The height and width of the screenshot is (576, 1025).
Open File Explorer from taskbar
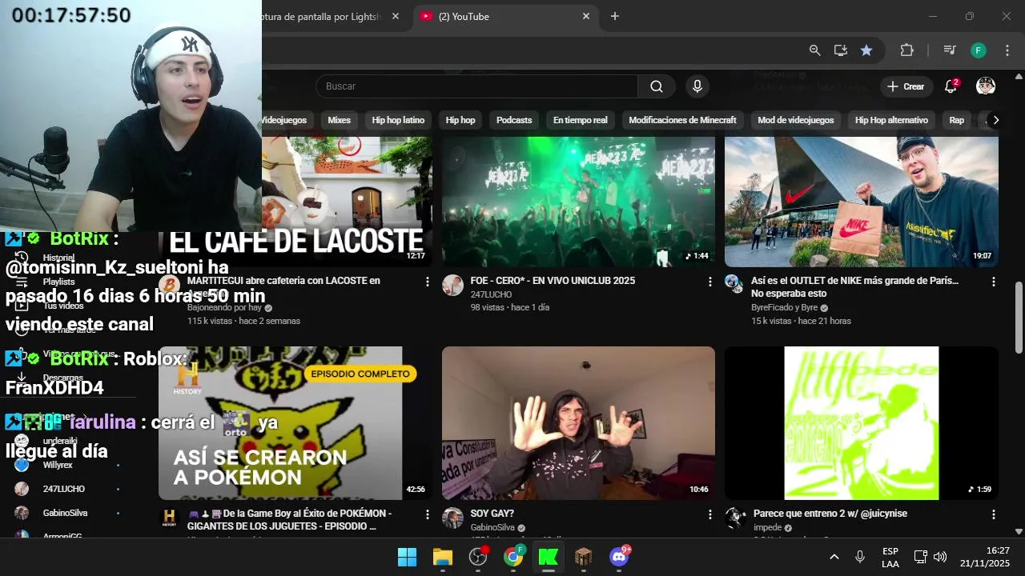[443, 557]
